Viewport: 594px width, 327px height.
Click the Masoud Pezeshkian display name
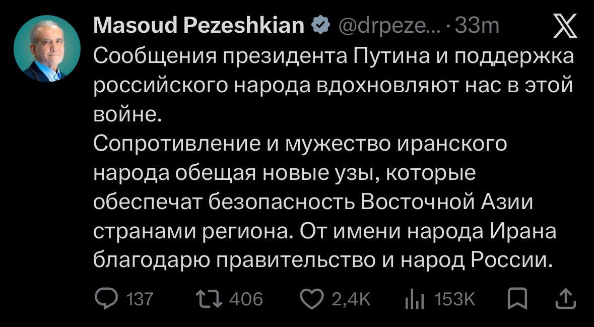199,26
